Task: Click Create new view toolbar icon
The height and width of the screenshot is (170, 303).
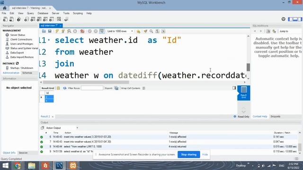Action: pos(39,19)
